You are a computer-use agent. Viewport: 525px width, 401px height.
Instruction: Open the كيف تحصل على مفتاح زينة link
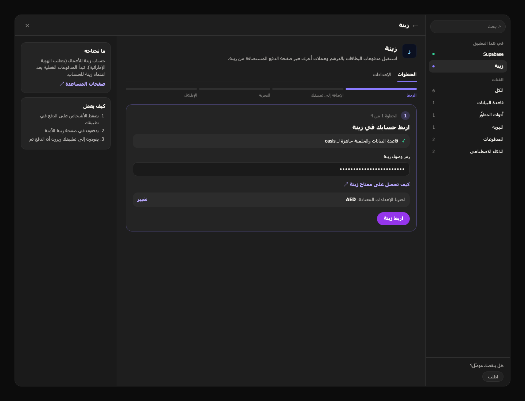click(377, 184)
